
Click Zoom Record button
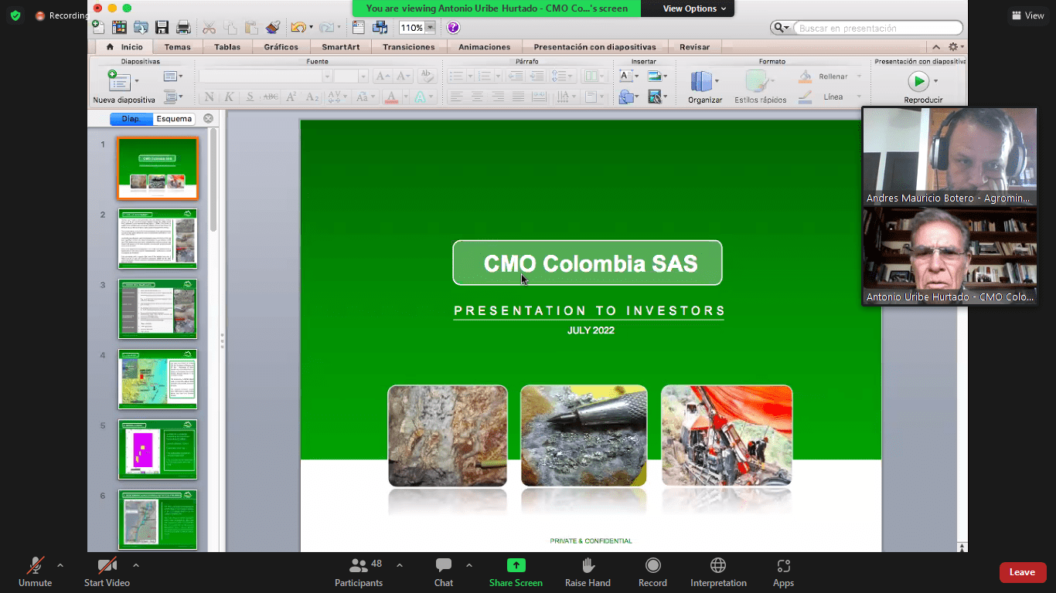click(x=652, y=573)
